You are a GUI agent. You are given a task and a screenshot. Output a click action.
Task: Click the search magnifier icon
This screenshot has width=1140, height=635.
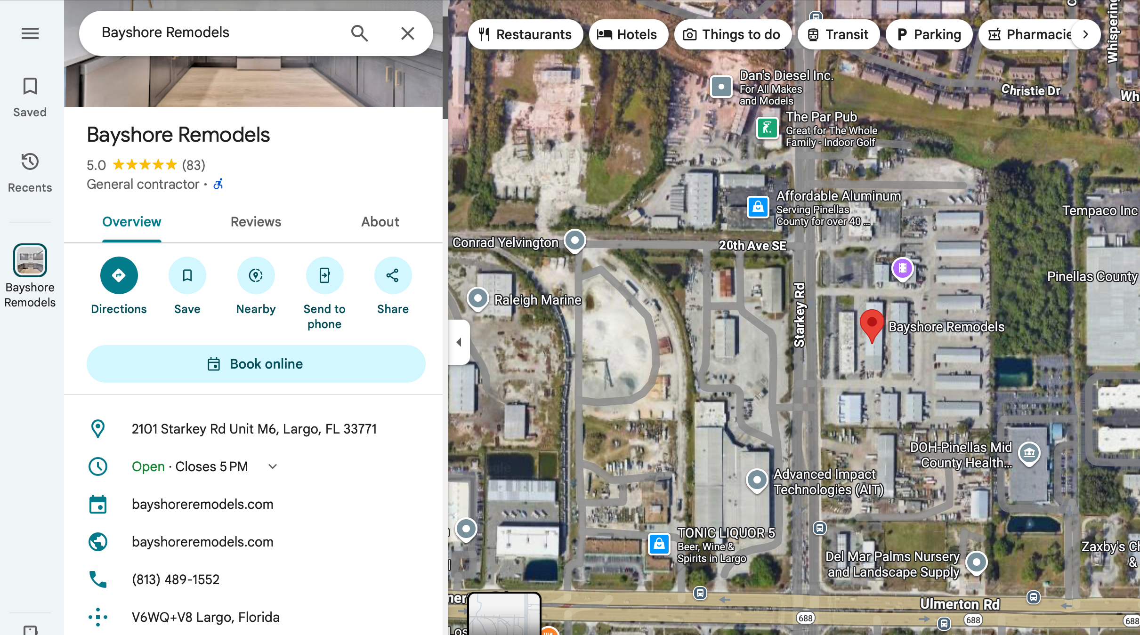click(x=359, y=33)
